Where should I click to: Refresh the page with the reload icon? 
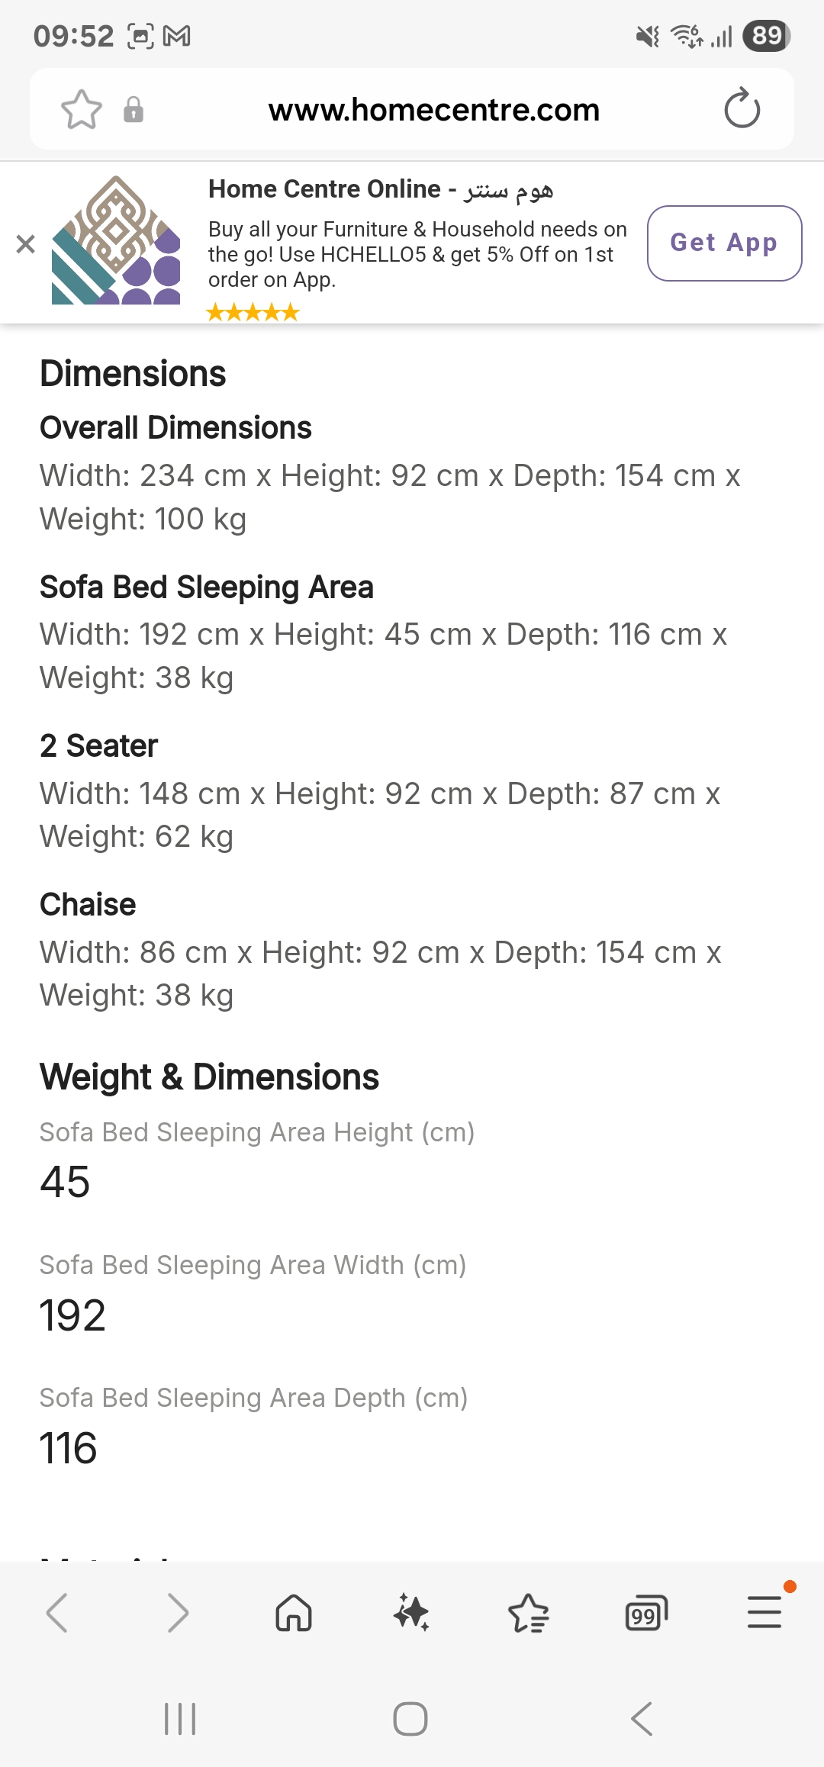tap(741, 108)
